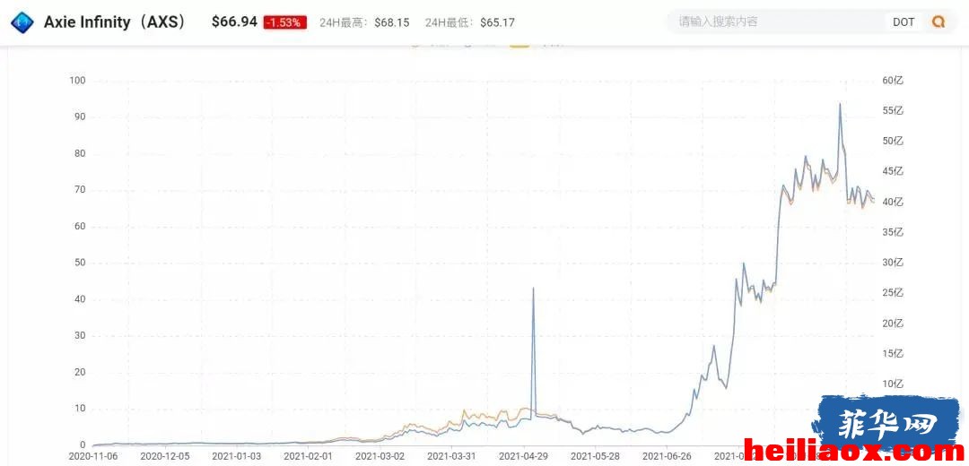Click the 24H最低 $65.17 value
969x466 pixels.
tap(497, 22)
